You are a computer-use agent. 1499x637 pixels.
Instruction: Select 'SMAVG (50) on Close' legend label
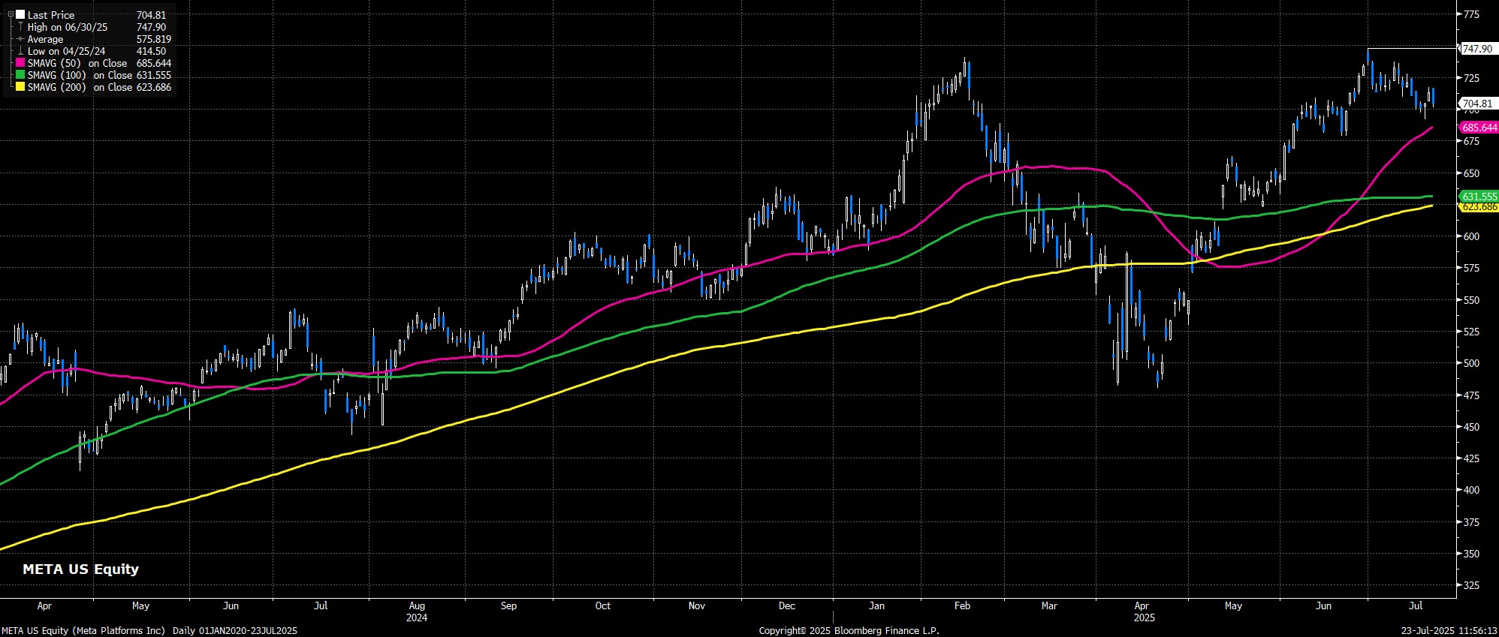tap(77, 63)
